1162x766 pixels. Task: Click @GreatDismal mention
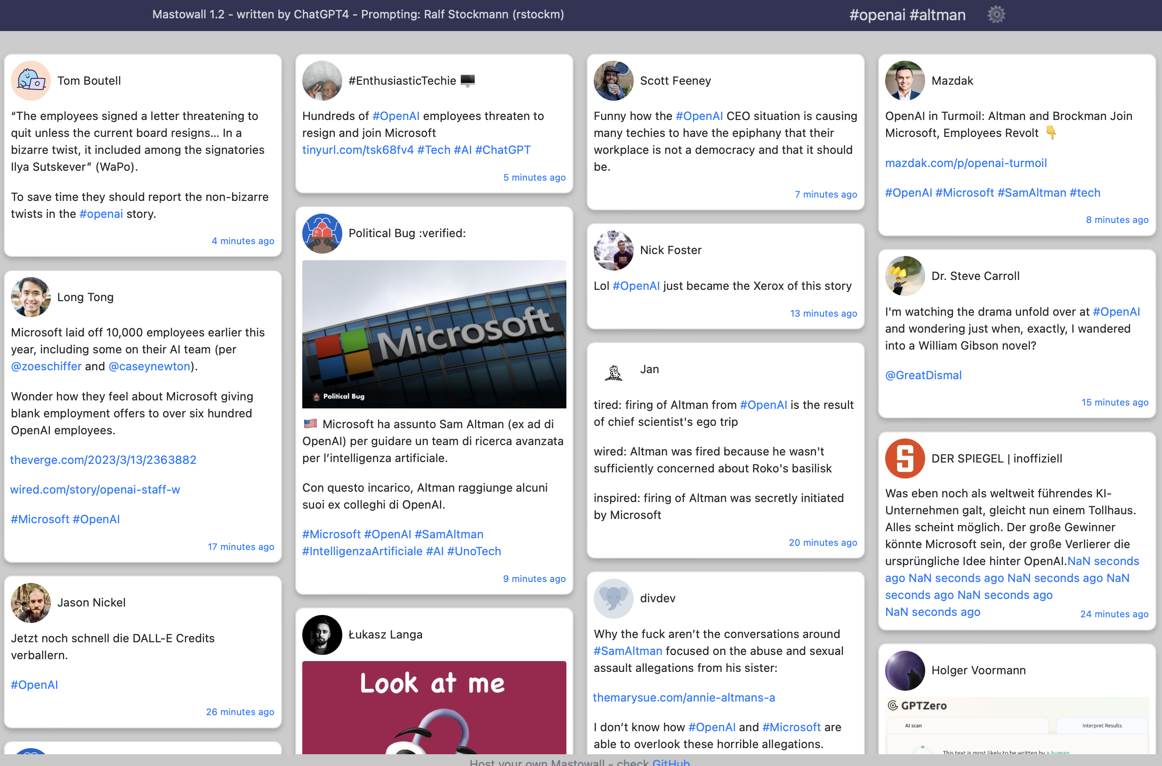coord(923,375)
